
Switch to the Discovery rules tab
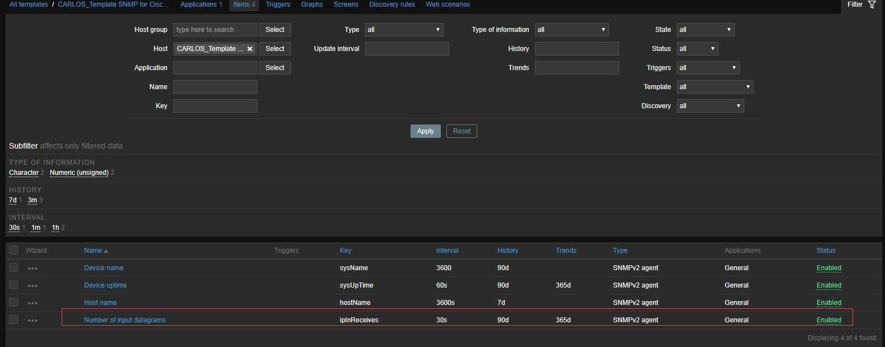click(392, 4)
